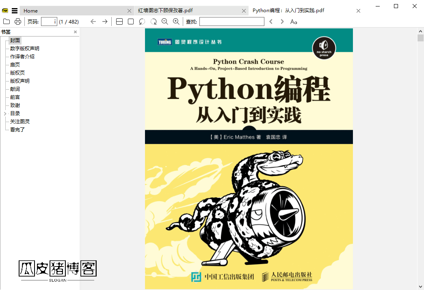
Task: Select the 版权声明 bookmark
Action: point(20,81)
